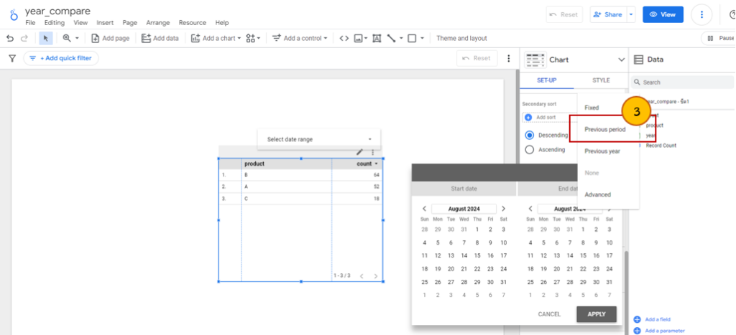This screenshot has width=736, height=335.
Task: Click the text box tool icon
Action: [x=376, y=38]
